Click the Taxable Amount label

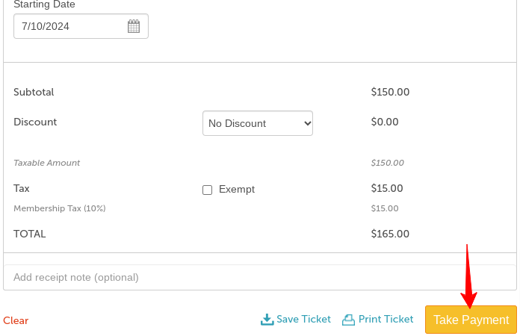tap(47, 163)
